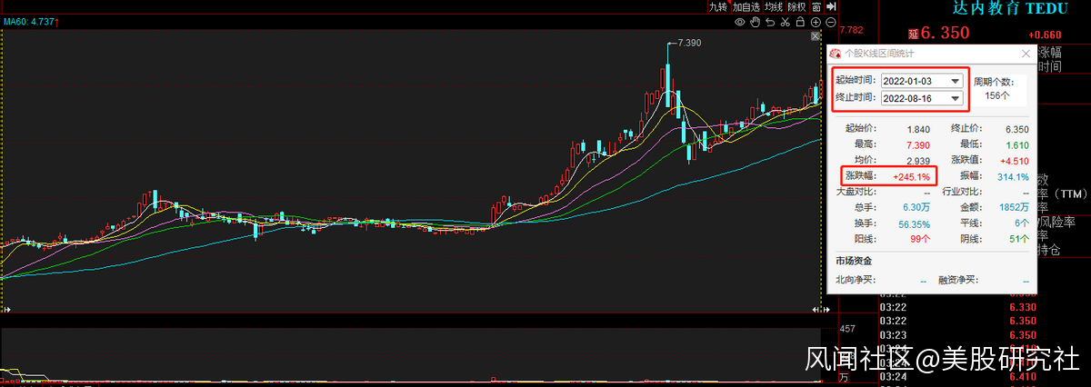
Task: Click the 起始价 1.840 value
Action: [x=918, y=129]
